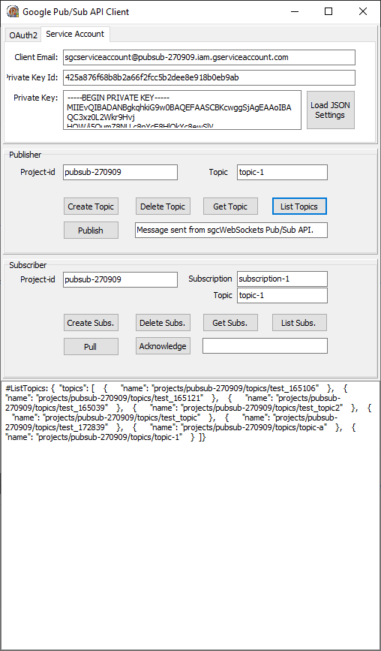Click the Subscriber Project-id field
The width and height of the screenshot is (381, 651).
(120, 279)
